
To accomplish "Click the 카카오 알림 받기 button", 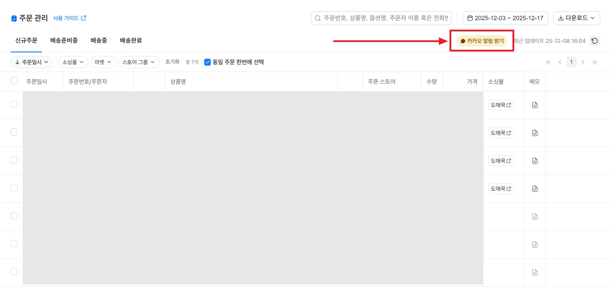I will click(482, 41).
